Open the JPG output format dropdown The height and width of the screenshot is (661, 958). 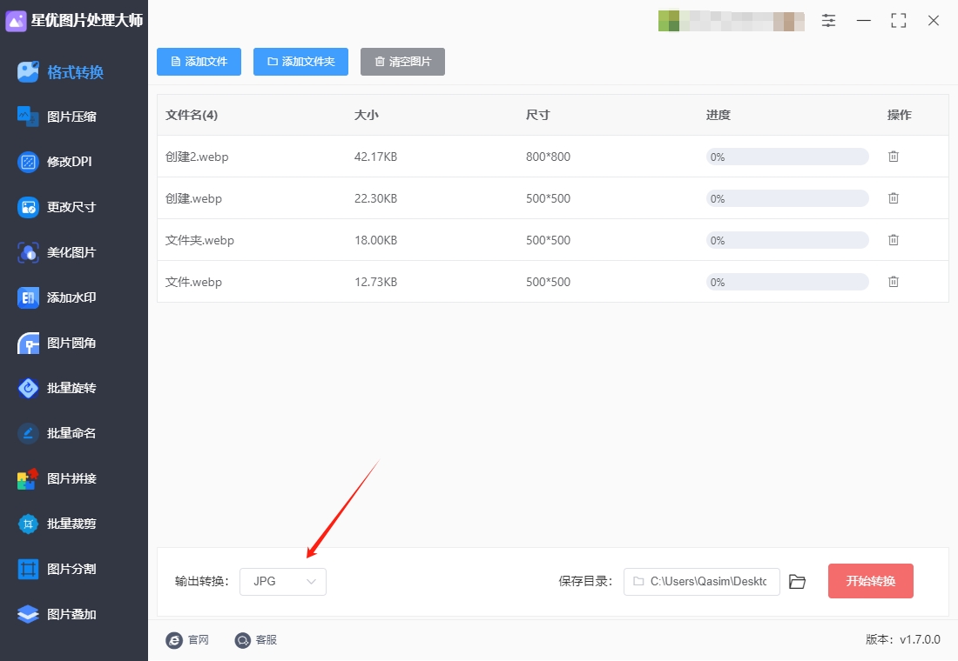tap(283, 582)
